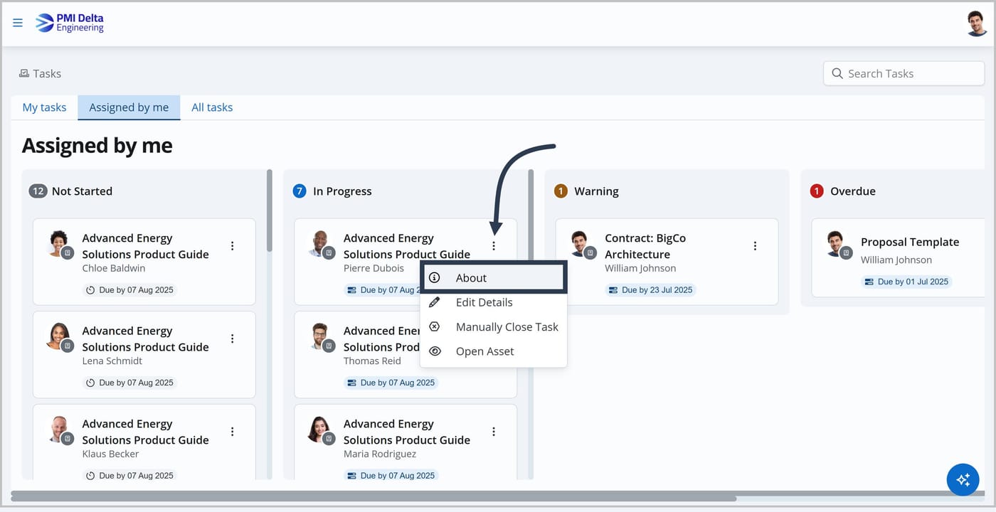Select Manually Close Task menu entry
Viewport: 996px width, 512px height.
pyautogui.click(x=494, y=326)
